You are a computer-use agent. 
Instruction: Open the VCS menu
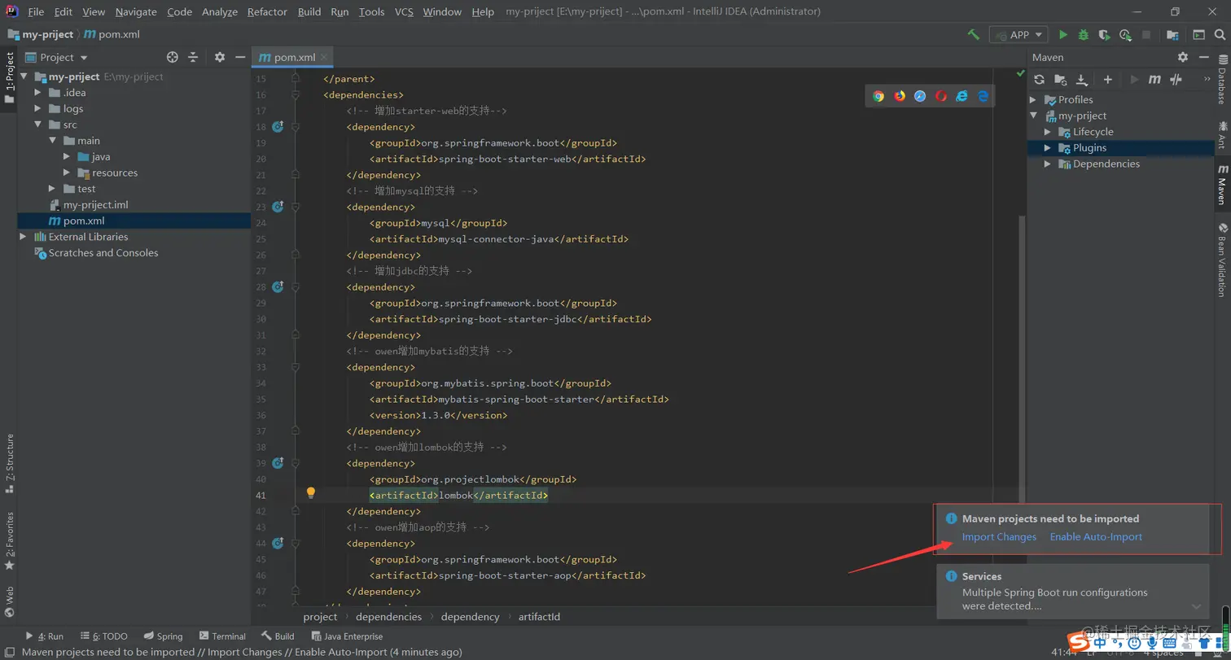point(404,12)
